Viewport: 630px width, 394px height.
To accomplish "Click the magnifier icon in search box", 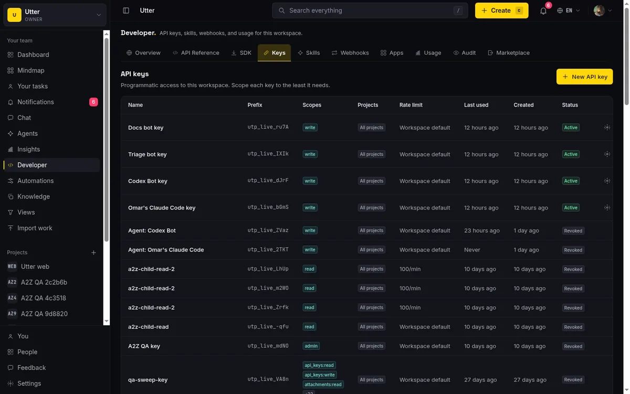I will point(282,11).
